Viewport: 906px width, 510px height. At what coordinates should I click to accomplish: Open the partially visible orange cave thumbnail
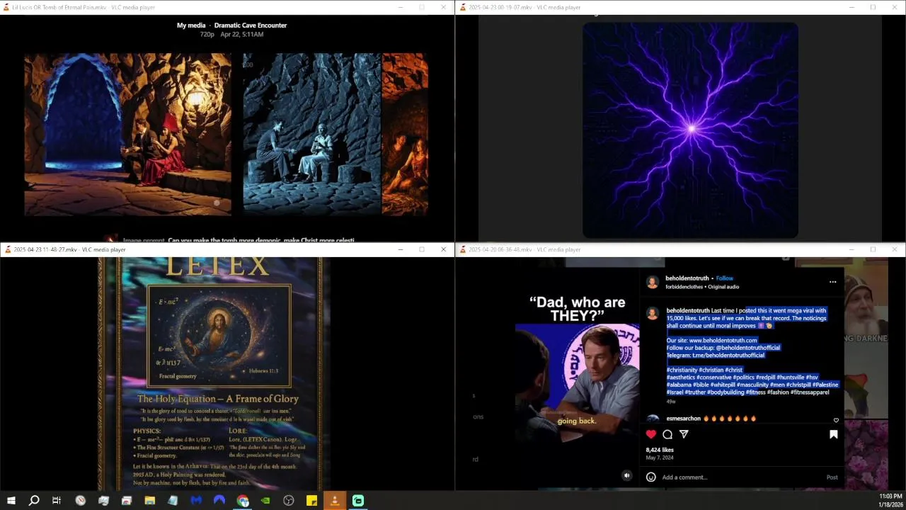405,135
